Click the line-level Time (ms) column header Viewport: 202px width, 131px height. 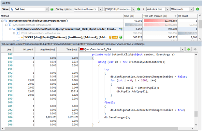(68, 50)
